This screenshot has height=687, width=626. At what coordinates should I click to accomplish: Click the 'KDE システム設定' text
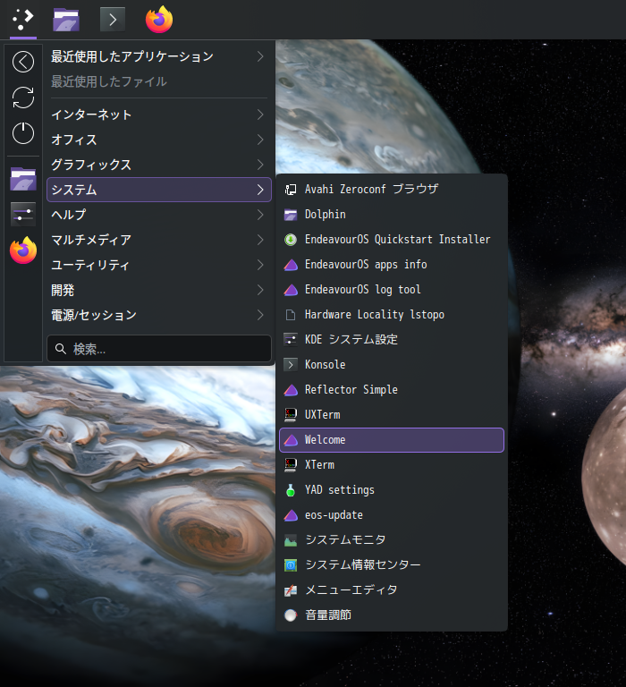(x=351, y=340)
